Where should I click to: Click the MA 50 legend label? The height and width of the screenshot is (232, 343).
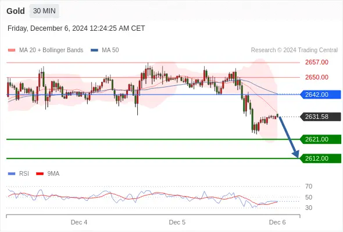pyautogui.click(x=110, y=50)
